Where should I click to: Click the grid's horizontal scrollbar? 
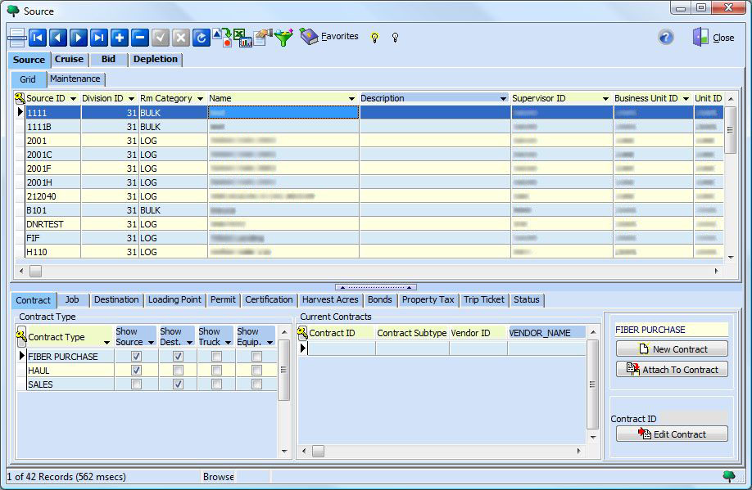(369, 271)
